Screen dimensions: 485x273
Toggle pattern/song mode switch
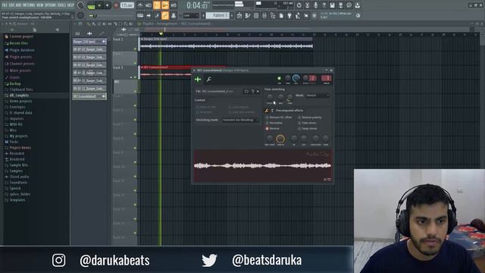(91, 5)
